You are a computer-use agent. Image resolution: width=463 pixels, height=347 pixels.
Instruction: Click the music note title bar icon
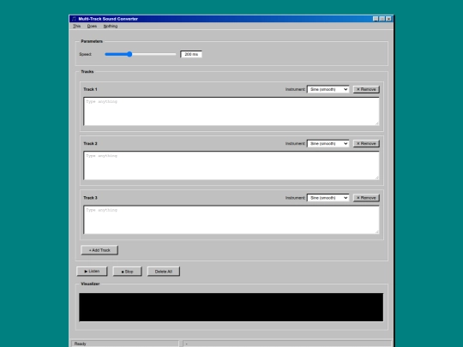point(74,19)
